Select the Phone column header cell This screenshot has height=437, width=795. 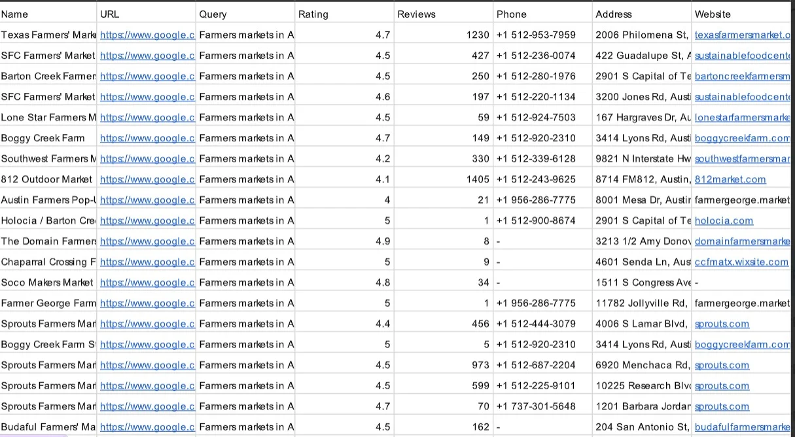(542, 14)
